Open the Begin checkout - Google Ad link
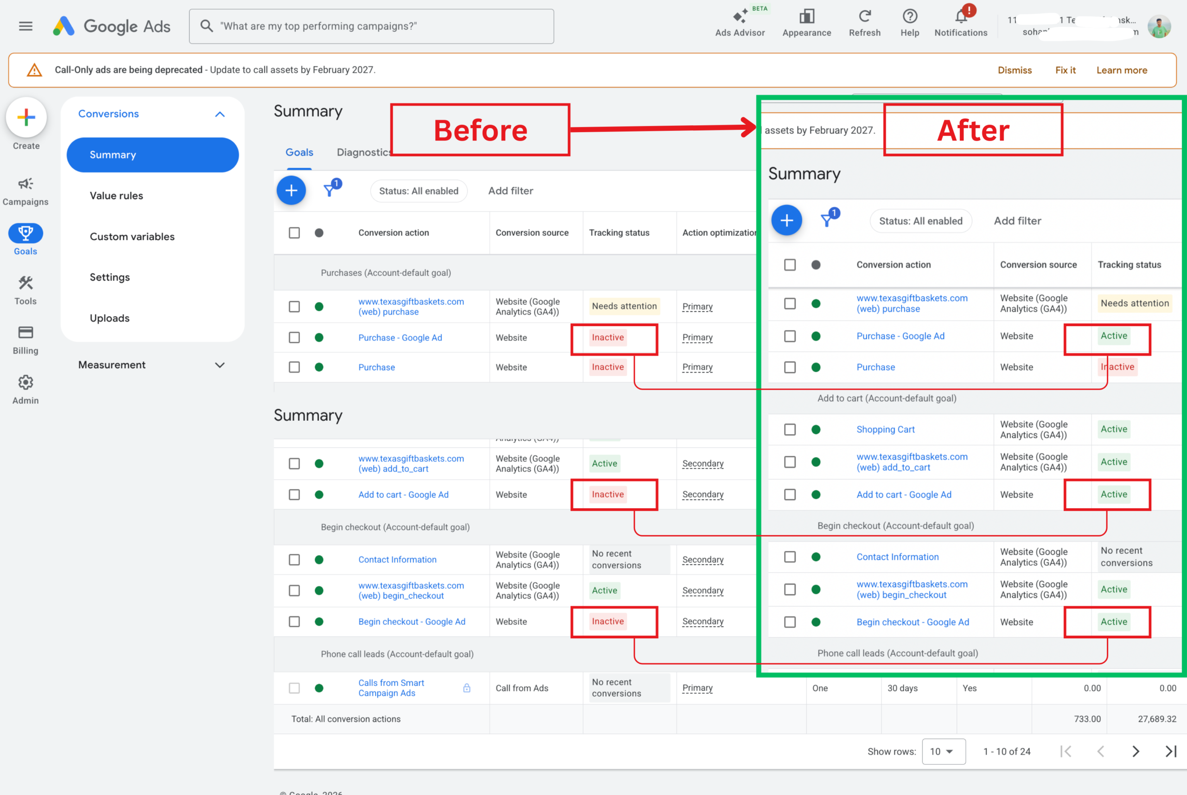Image resolution: width=1187 pixels, height=795 pixels. tap(412, 622)
